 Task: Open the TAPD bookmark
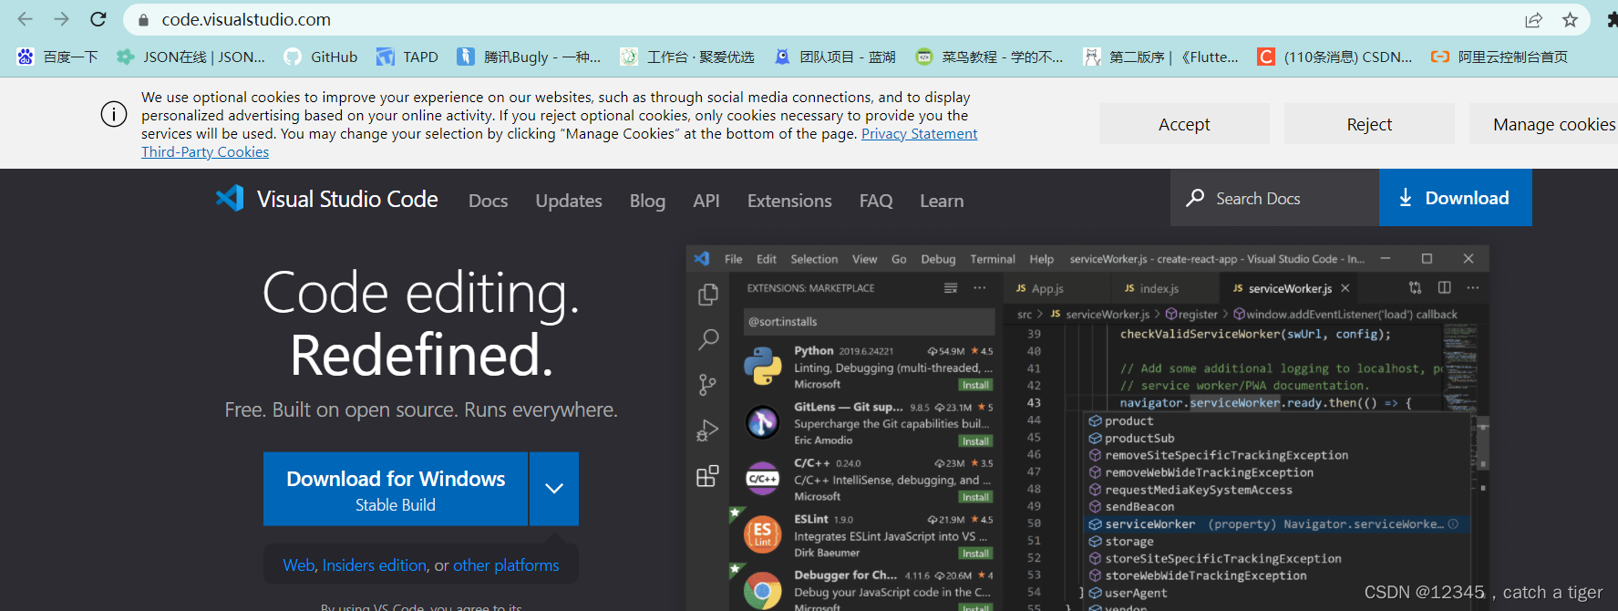[x=407, y=57]
